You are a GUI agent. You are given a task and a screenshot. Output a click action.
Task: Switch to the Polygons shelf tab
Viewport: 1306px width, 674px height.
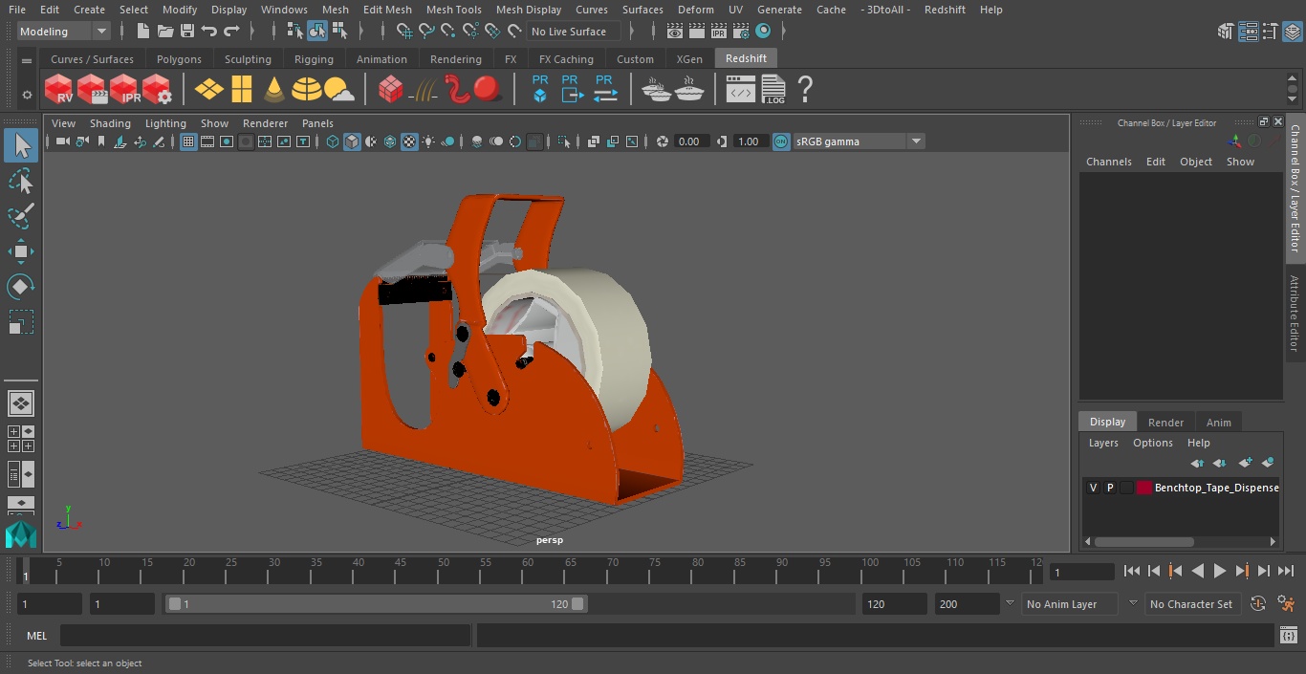click(180, 59)
